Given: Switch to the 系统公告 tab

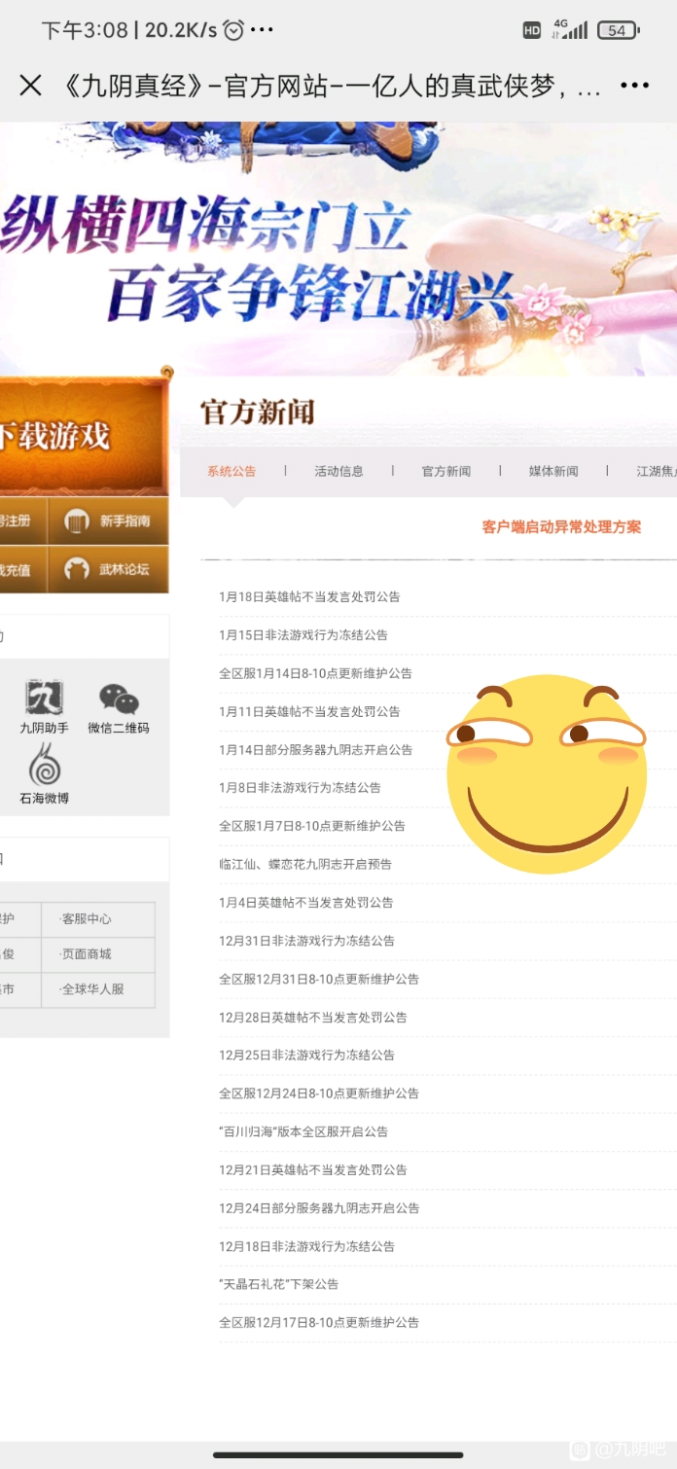Looking at the screenshot, I should pos(232,471).
